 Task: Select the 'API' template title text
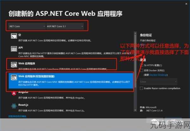[x=21, y=48]
